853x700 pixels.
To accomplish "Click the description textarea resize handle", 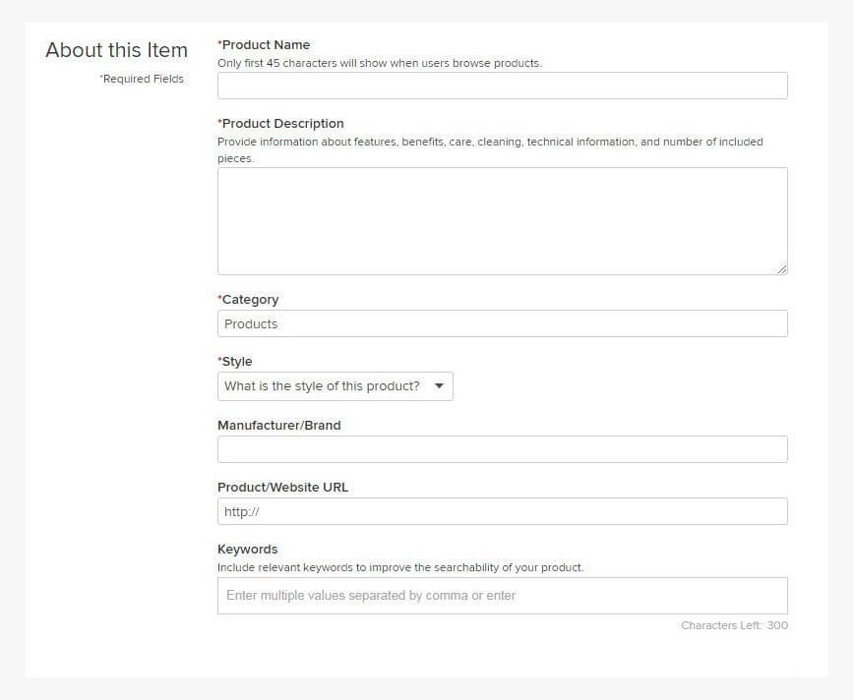I will point(783,269).
